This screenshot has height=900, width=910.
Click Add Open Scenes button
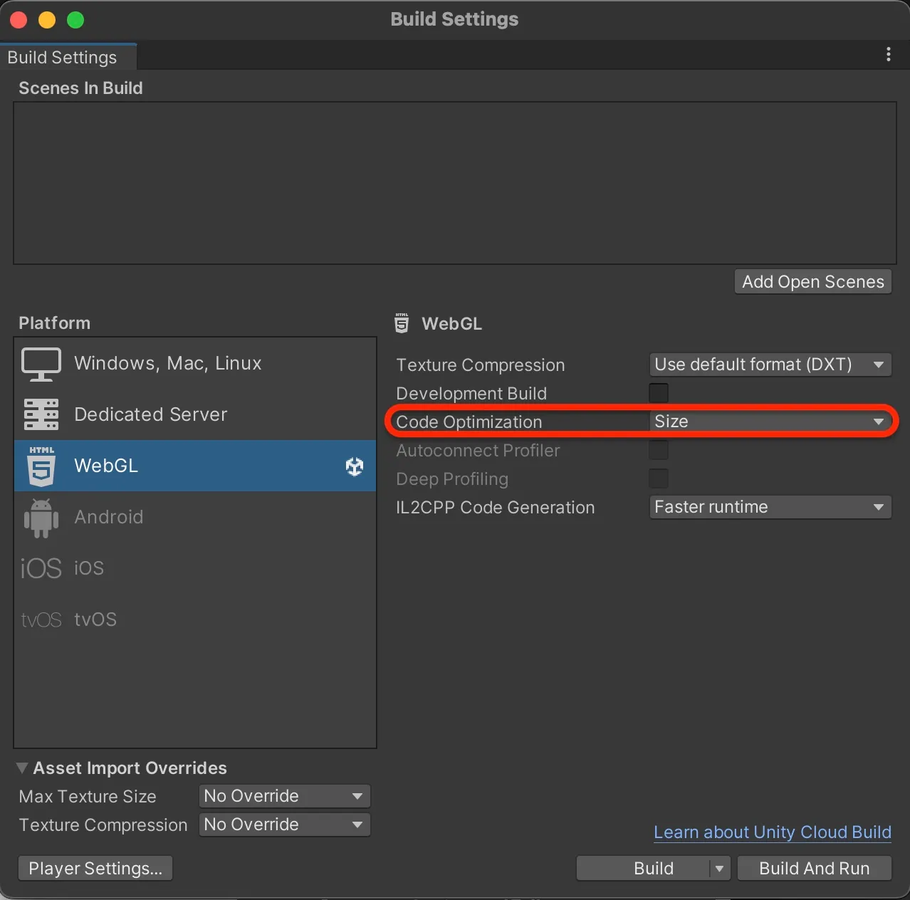(x=813, y=282)
